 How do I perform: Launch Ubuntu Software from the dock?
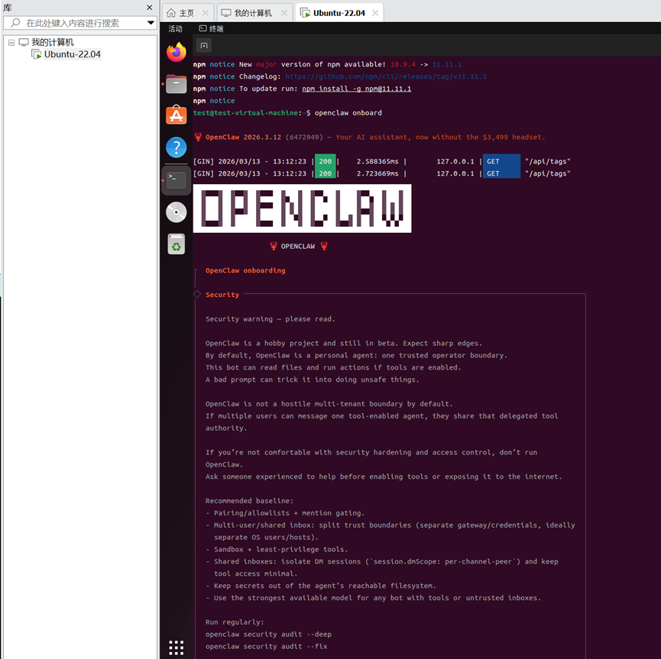tap(177, 115)
